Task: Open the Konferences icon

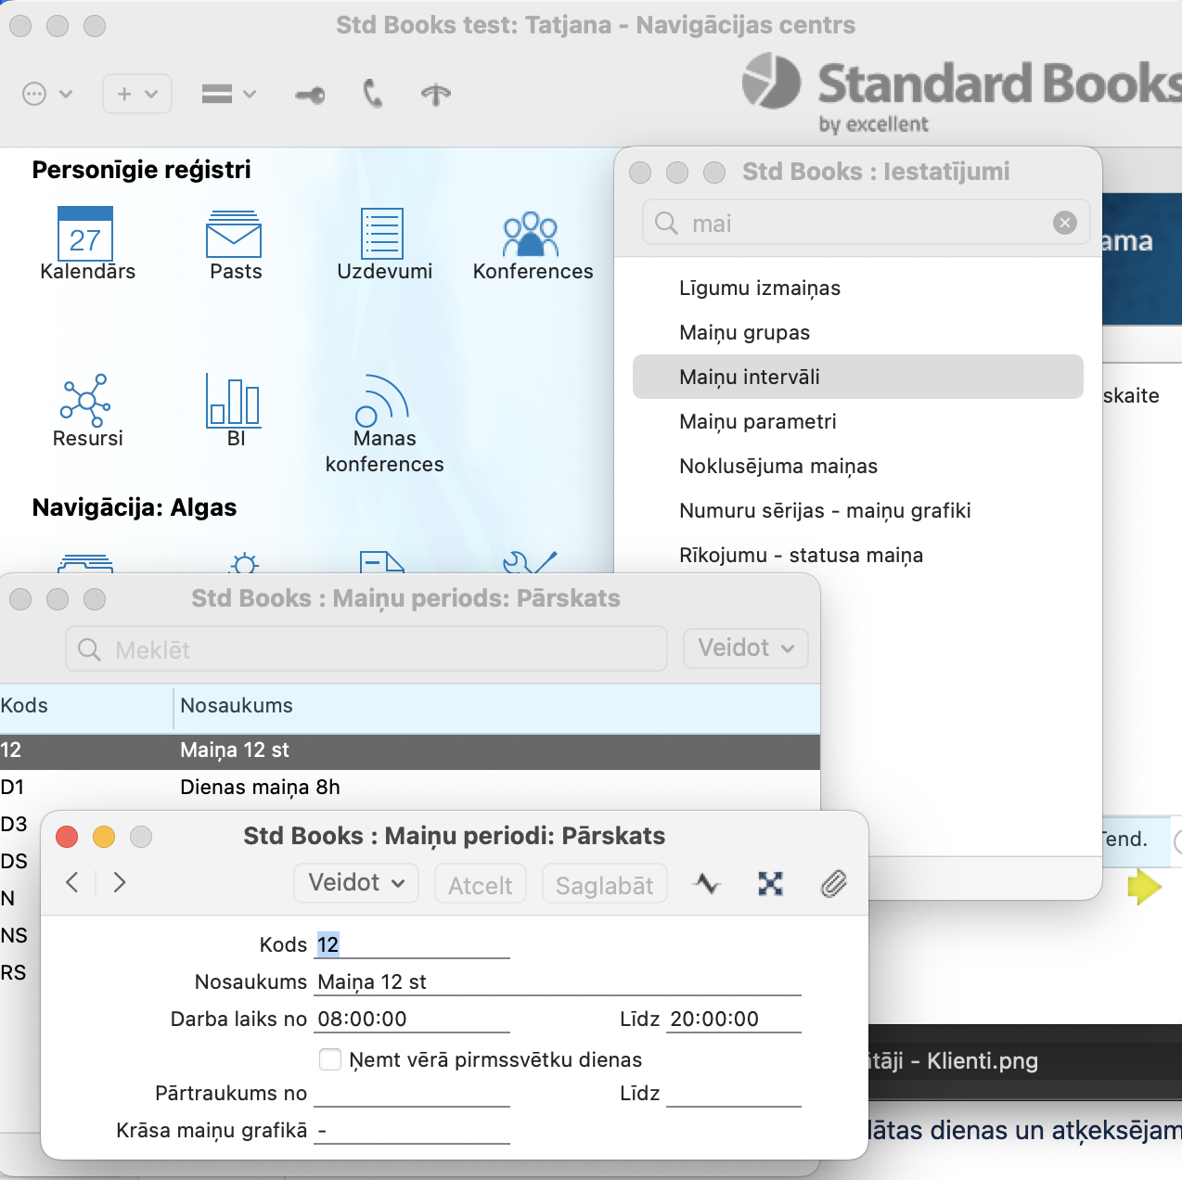Action: click(531, 235)
